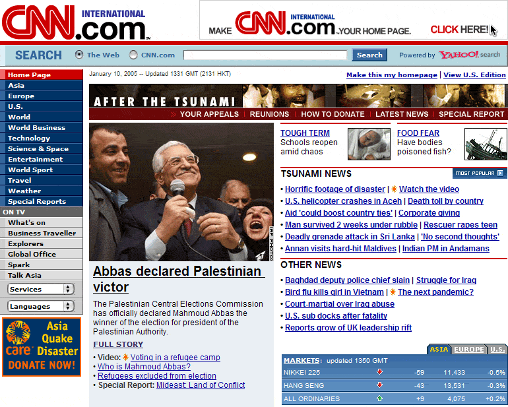Open the Europe section in sidebar
Screen dimensions: 508x407
[42, 96]
